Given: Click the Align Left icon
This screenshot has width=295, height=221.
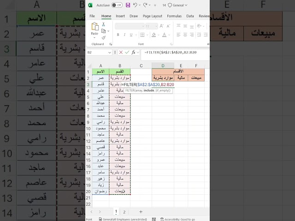Looking at the screenshot, I should coord(178,35).
